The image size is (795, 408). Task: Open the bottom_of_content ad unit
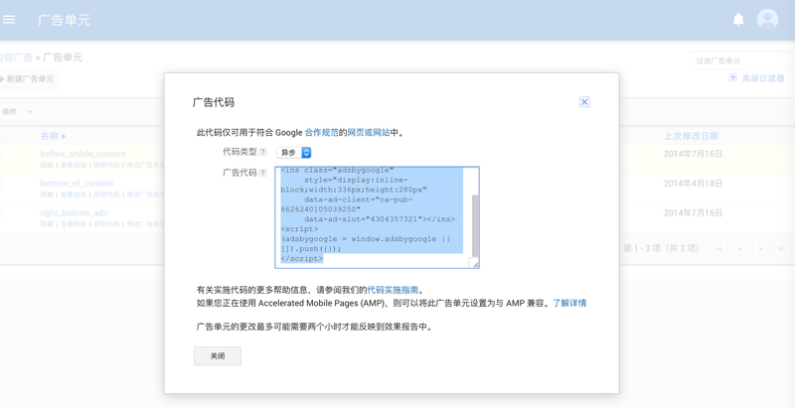[78, 184]
